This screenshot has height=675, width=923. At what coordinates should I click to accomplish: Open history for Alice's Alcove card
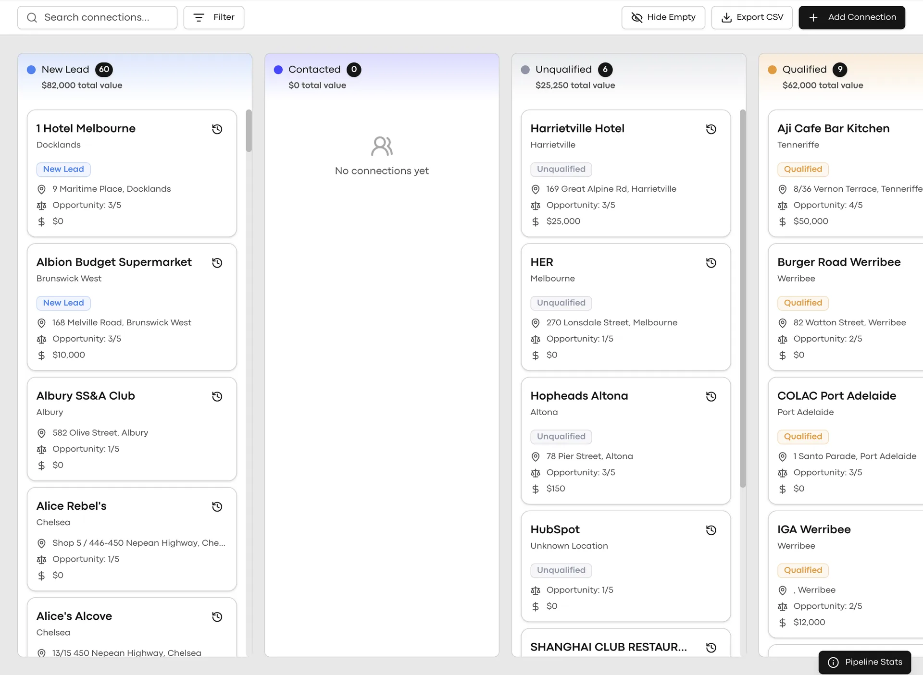217,617
